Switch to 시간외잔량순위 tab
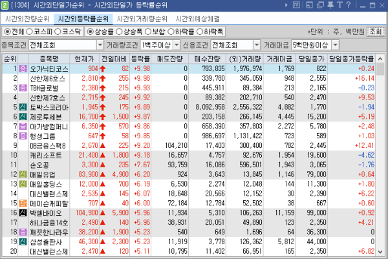388x259 pixels. [27, 19]
